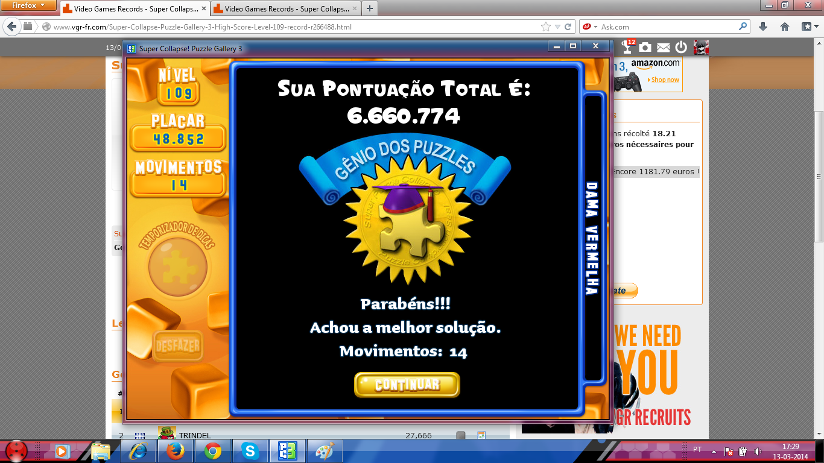This screenshot has height=463, width=824.
Task: Click the camera icon on site header
Action: click(645, 47)
